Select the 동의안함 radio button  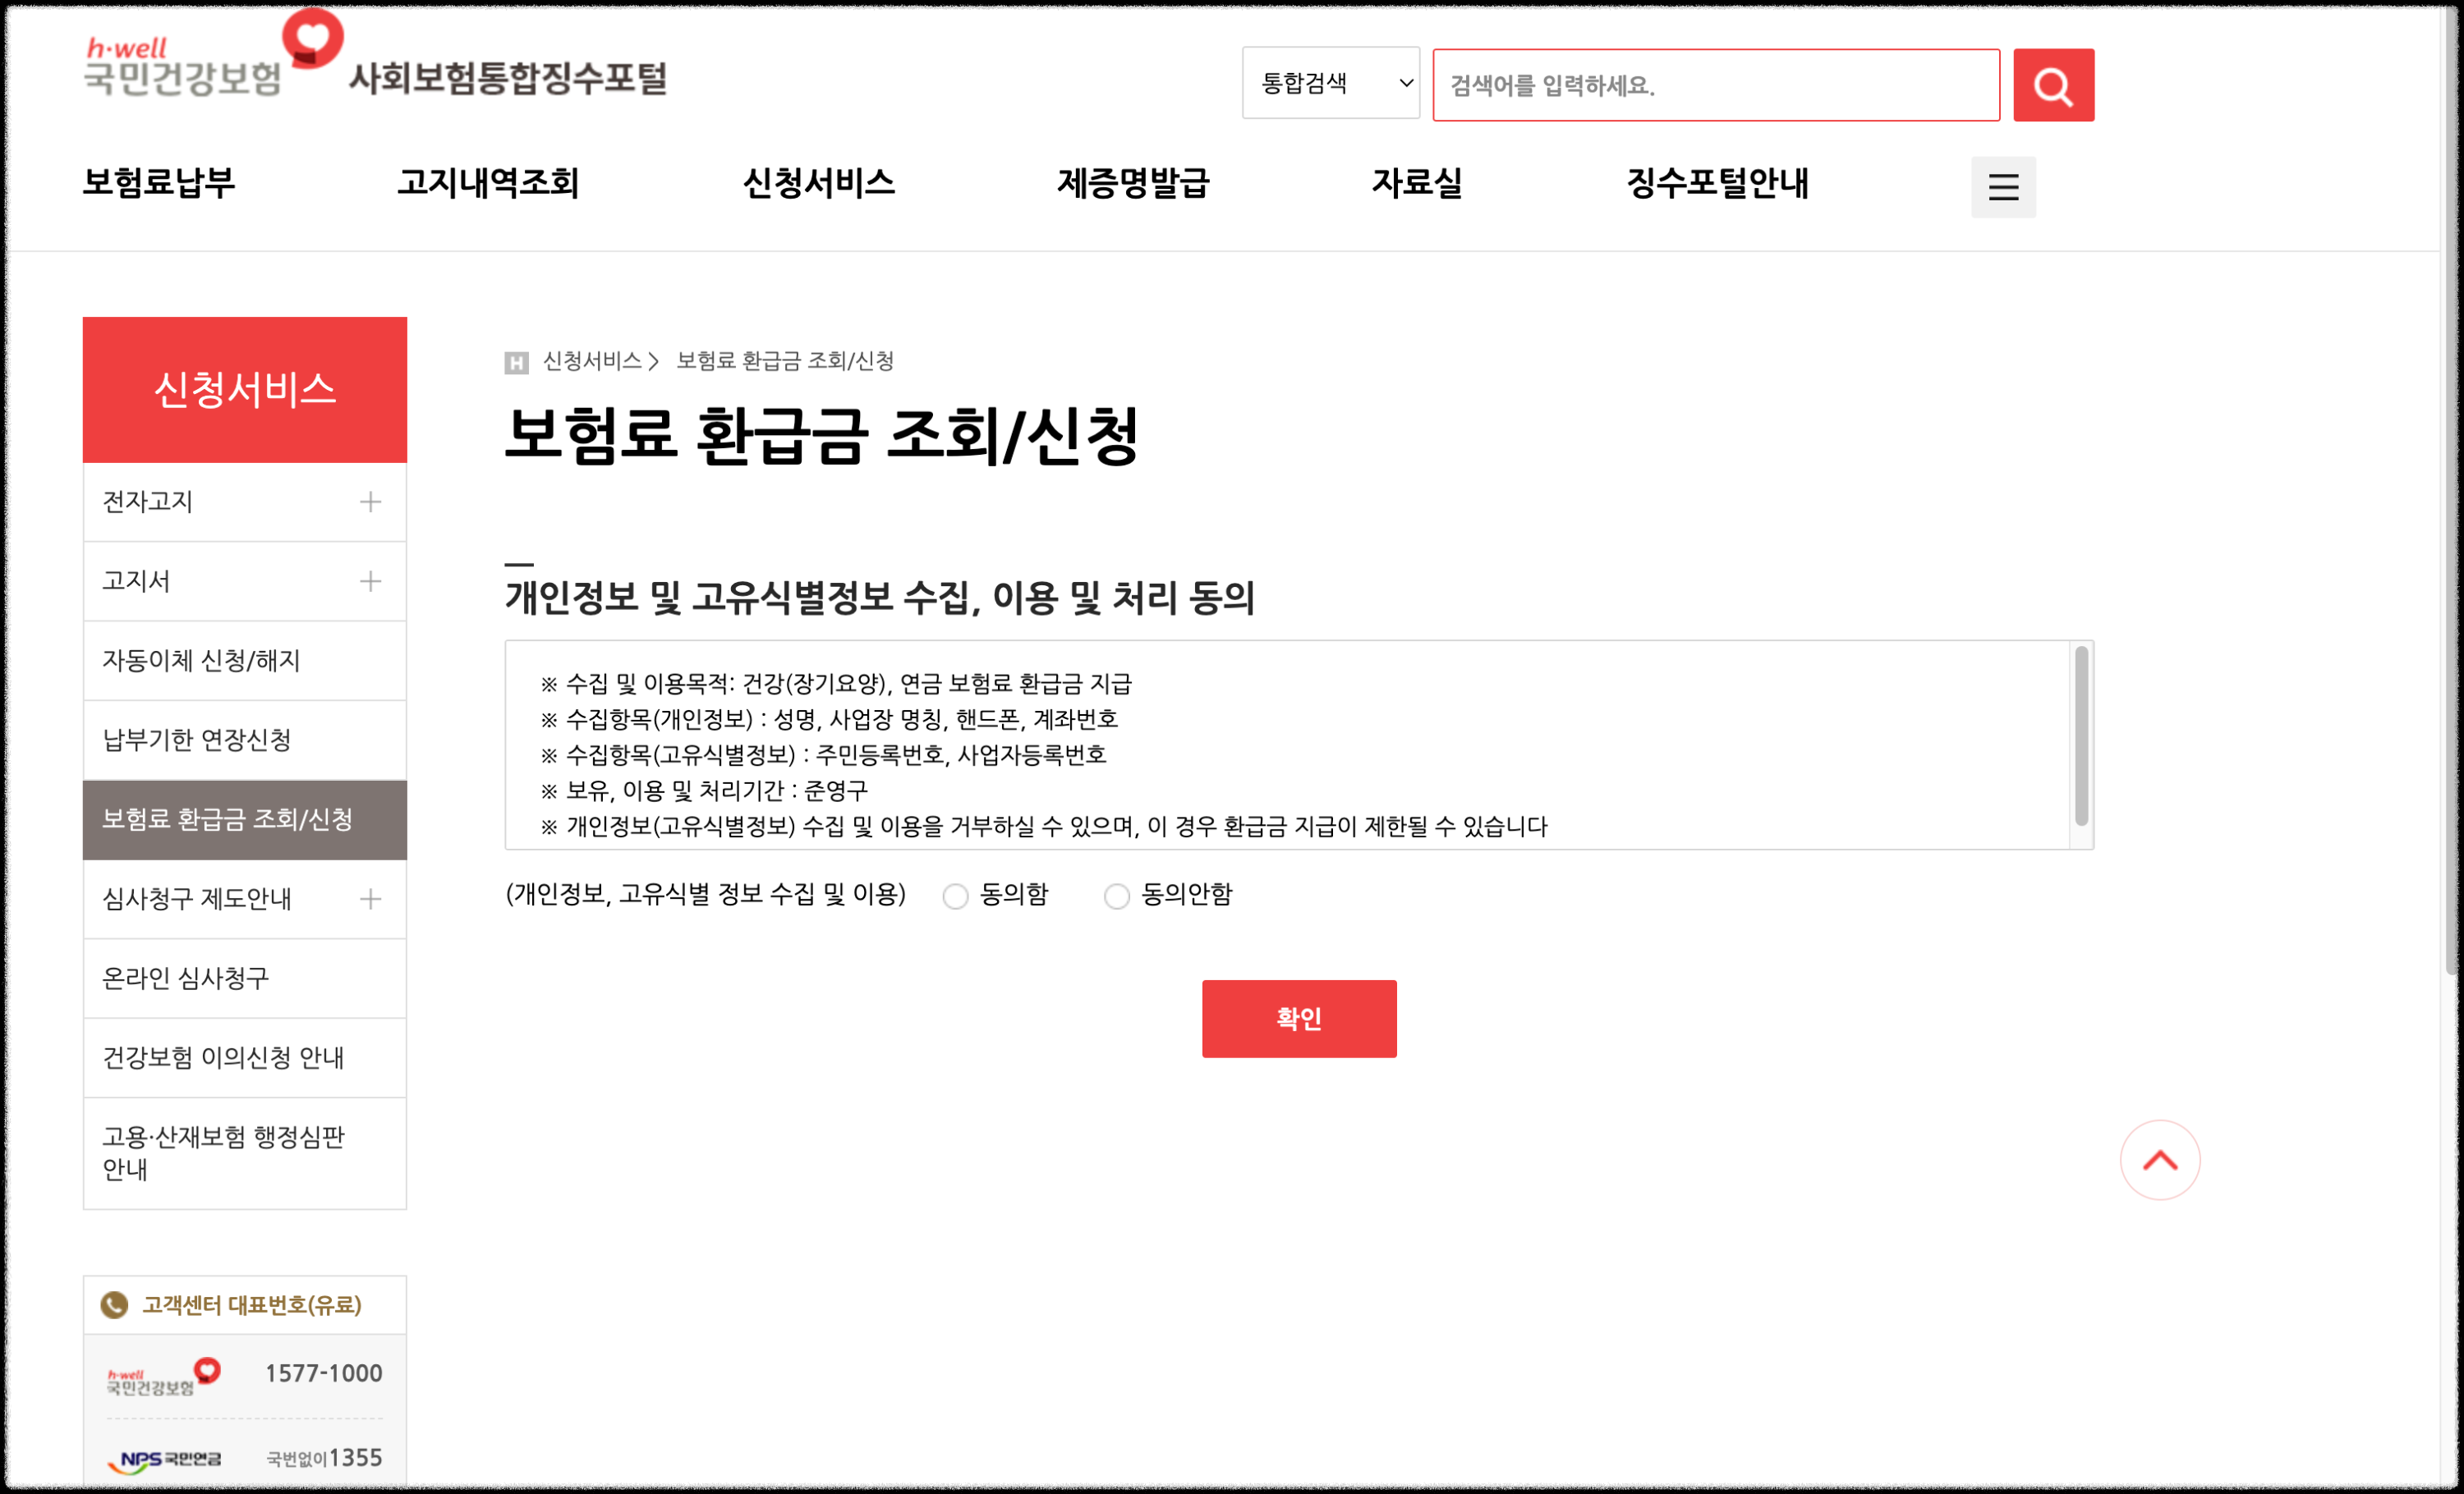(1116, 896)
